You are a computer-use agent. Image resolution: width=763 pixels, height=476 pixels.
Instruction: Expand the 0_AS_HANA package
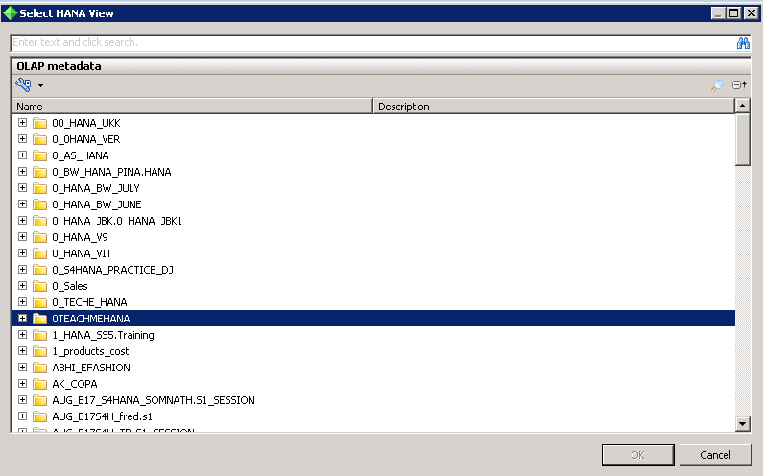point(22,155)
